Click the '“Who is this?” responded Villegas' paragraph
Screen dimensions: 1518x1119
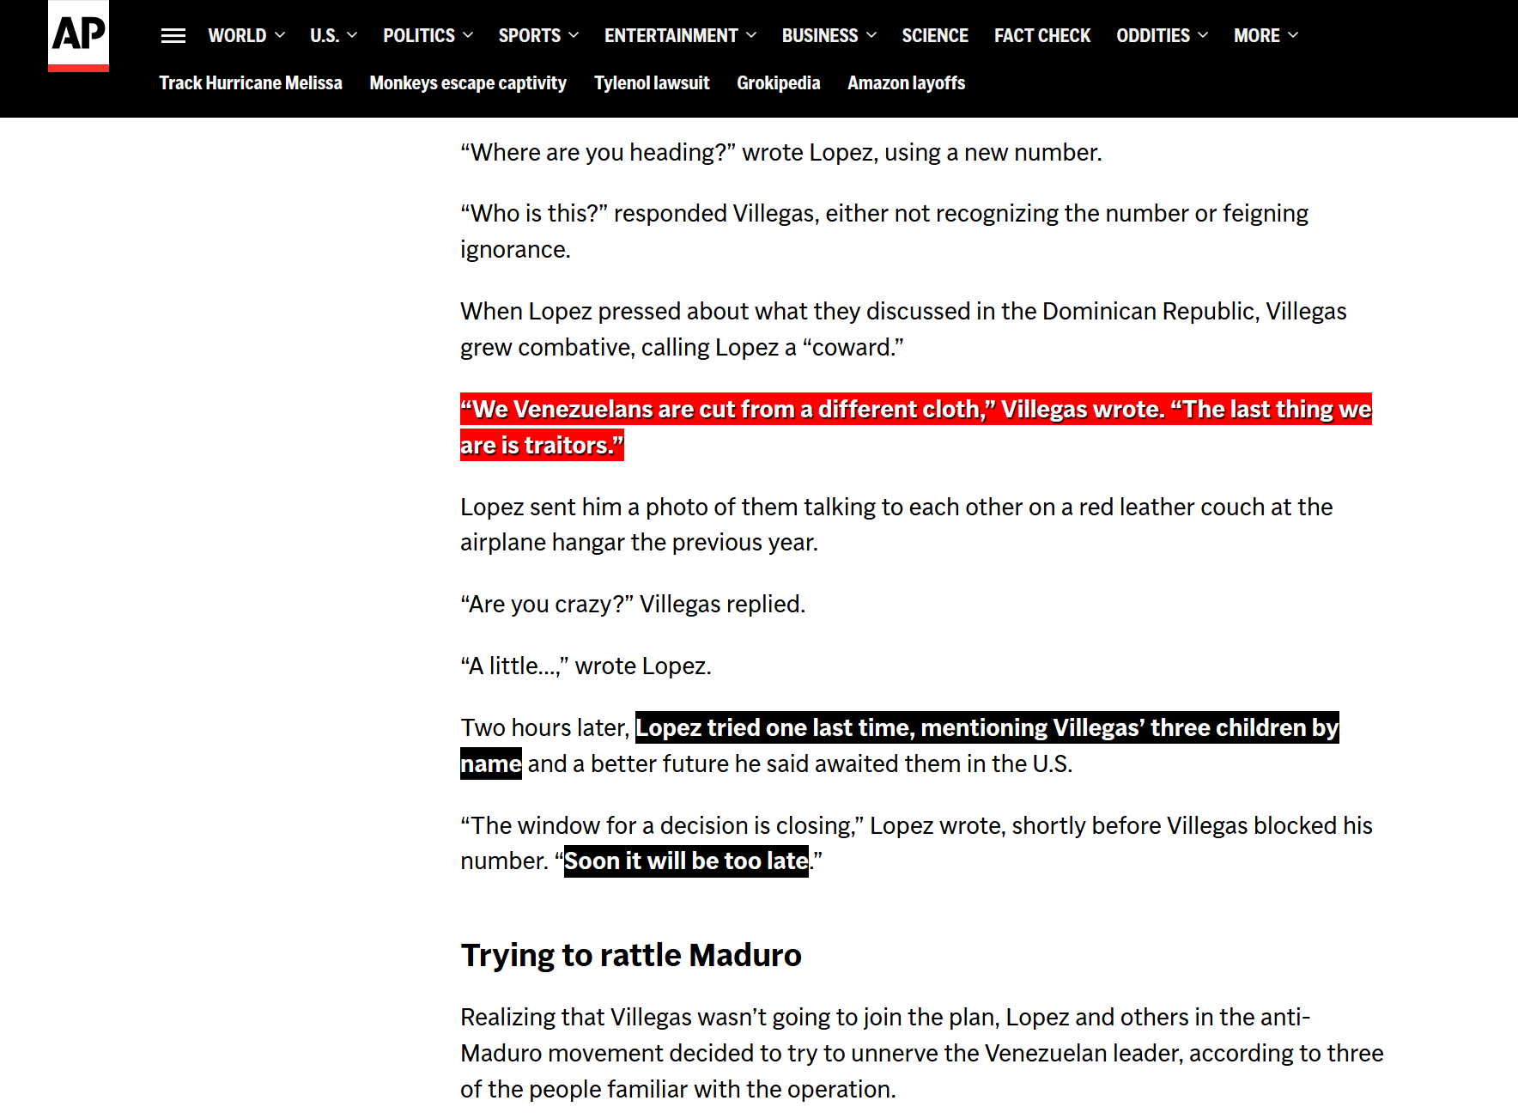point(884,231)
